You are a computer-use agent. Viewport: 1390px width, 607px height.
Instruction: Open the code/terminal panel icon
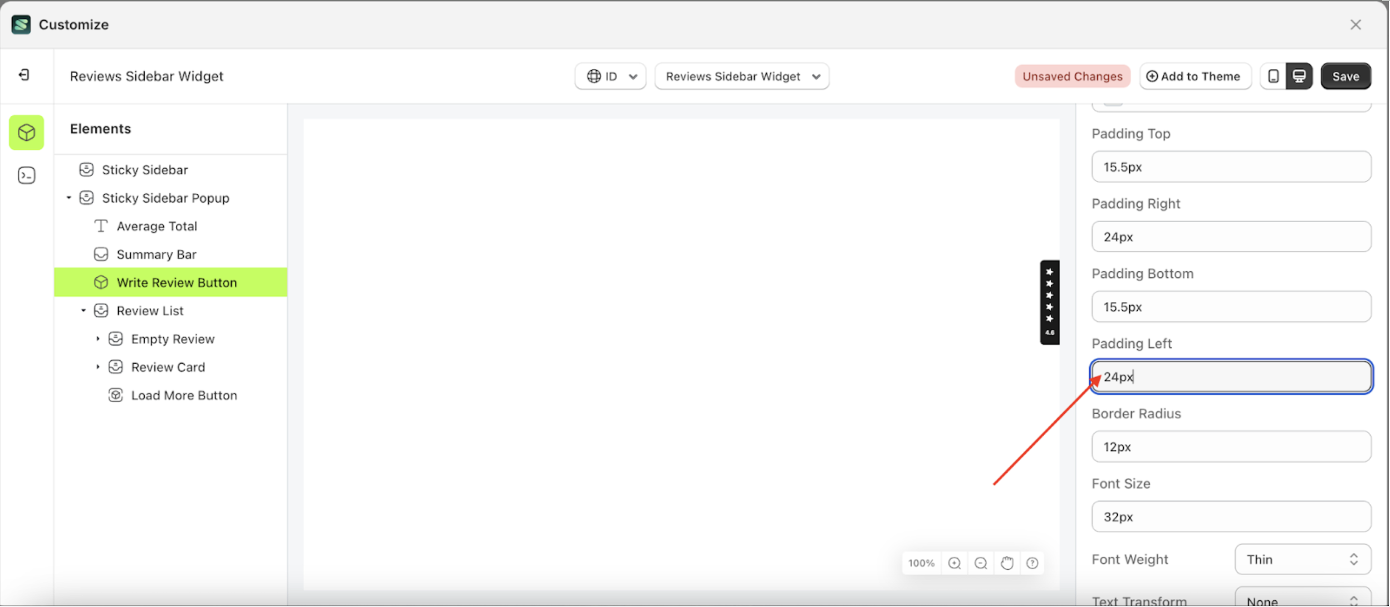click(26, 175)
